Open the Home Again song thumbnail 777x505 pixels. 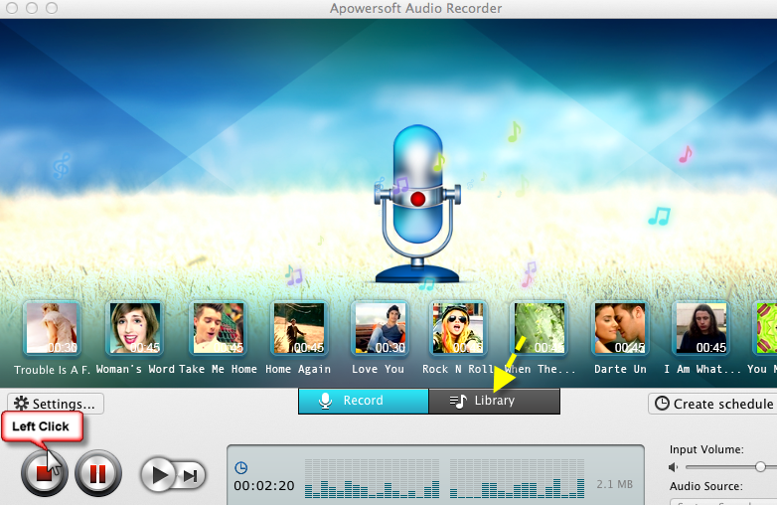[299, 329]
